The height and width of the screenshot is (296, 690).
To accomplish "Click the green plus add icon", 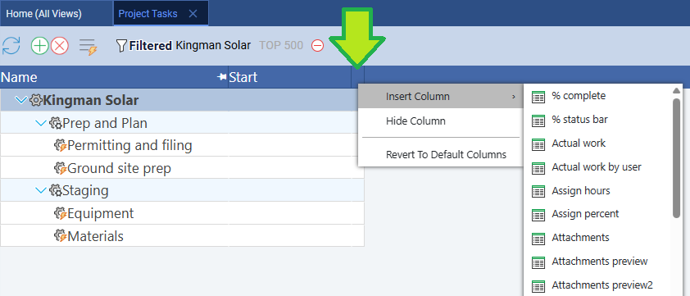I will tap(39, 46).
